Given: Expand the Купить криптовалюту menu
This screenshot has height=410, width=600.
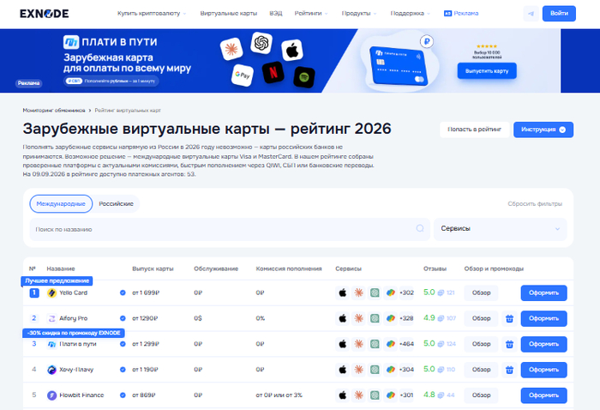Looking at the screenshot, I should [x=152, y=14].
